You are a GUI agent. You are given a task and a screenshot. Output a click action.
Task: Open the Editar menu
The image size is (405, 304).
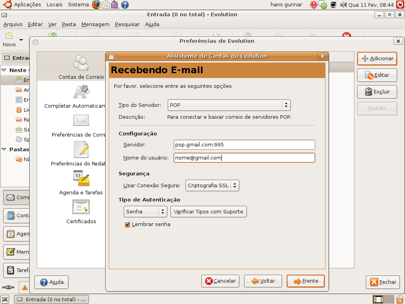coord(35,24)
